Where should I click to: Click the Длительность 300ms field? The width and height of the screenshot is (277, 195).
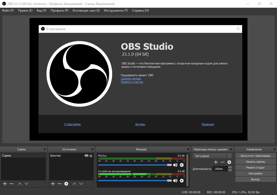coord(220,169)
